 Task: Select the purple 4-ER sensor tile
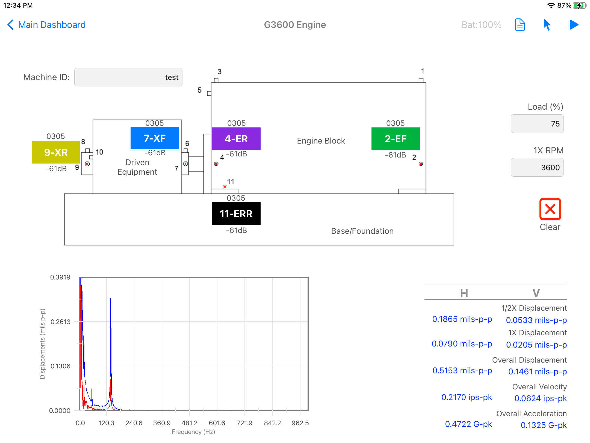click(236, 139)
